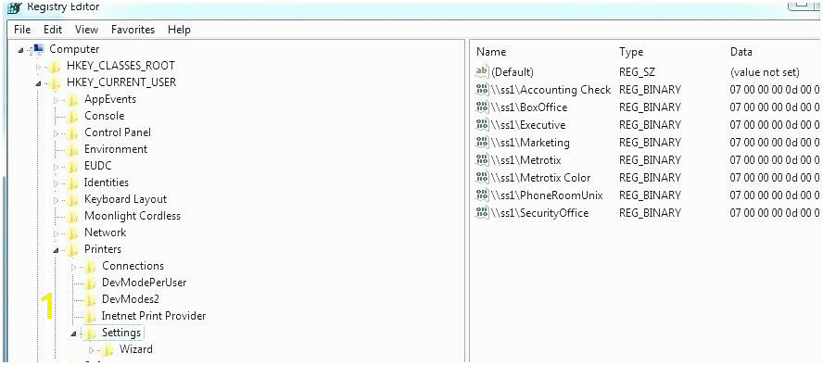Image resolution: width=823 pixels, height=365 pixels.
Task: Expand the HKEY_CLASSES_ROOT node
Action: coord(38,67)
